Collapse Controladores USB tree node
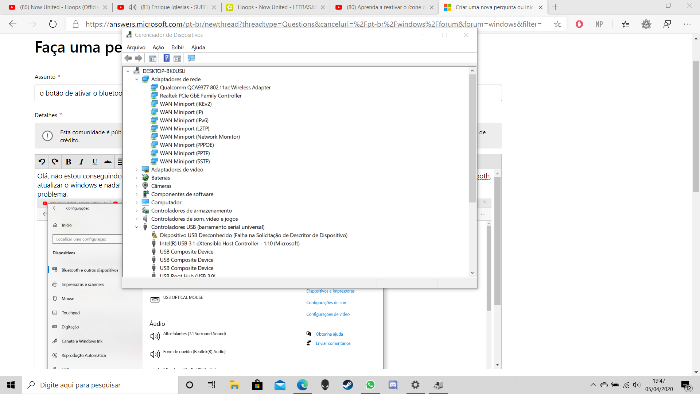The width and height of the screenshot is (700, 394). pos(137,227)
